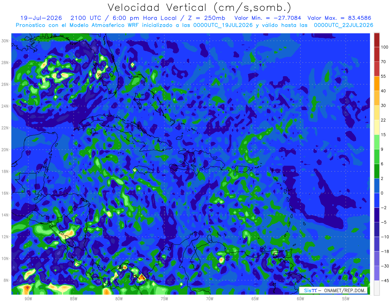
Task: Click the '60W' longitude label
Action: [x=301, y=299]
